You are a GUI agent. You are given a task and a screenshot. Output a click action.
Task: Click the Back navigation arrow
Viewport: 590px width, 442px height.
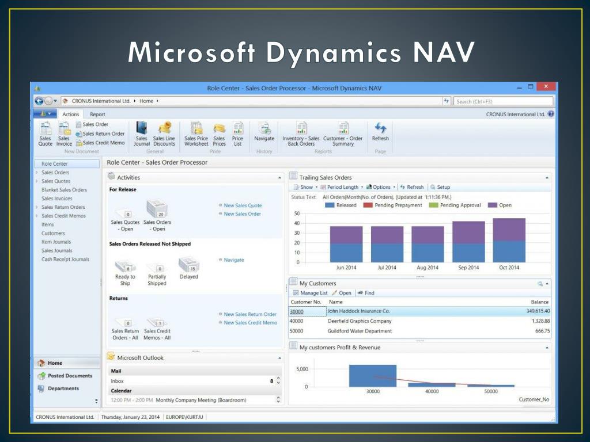point(39,101)
